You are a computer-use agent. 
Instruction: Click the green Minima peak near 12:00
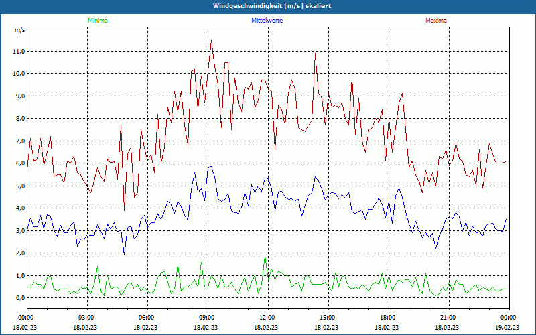click(x=265, y=256)
